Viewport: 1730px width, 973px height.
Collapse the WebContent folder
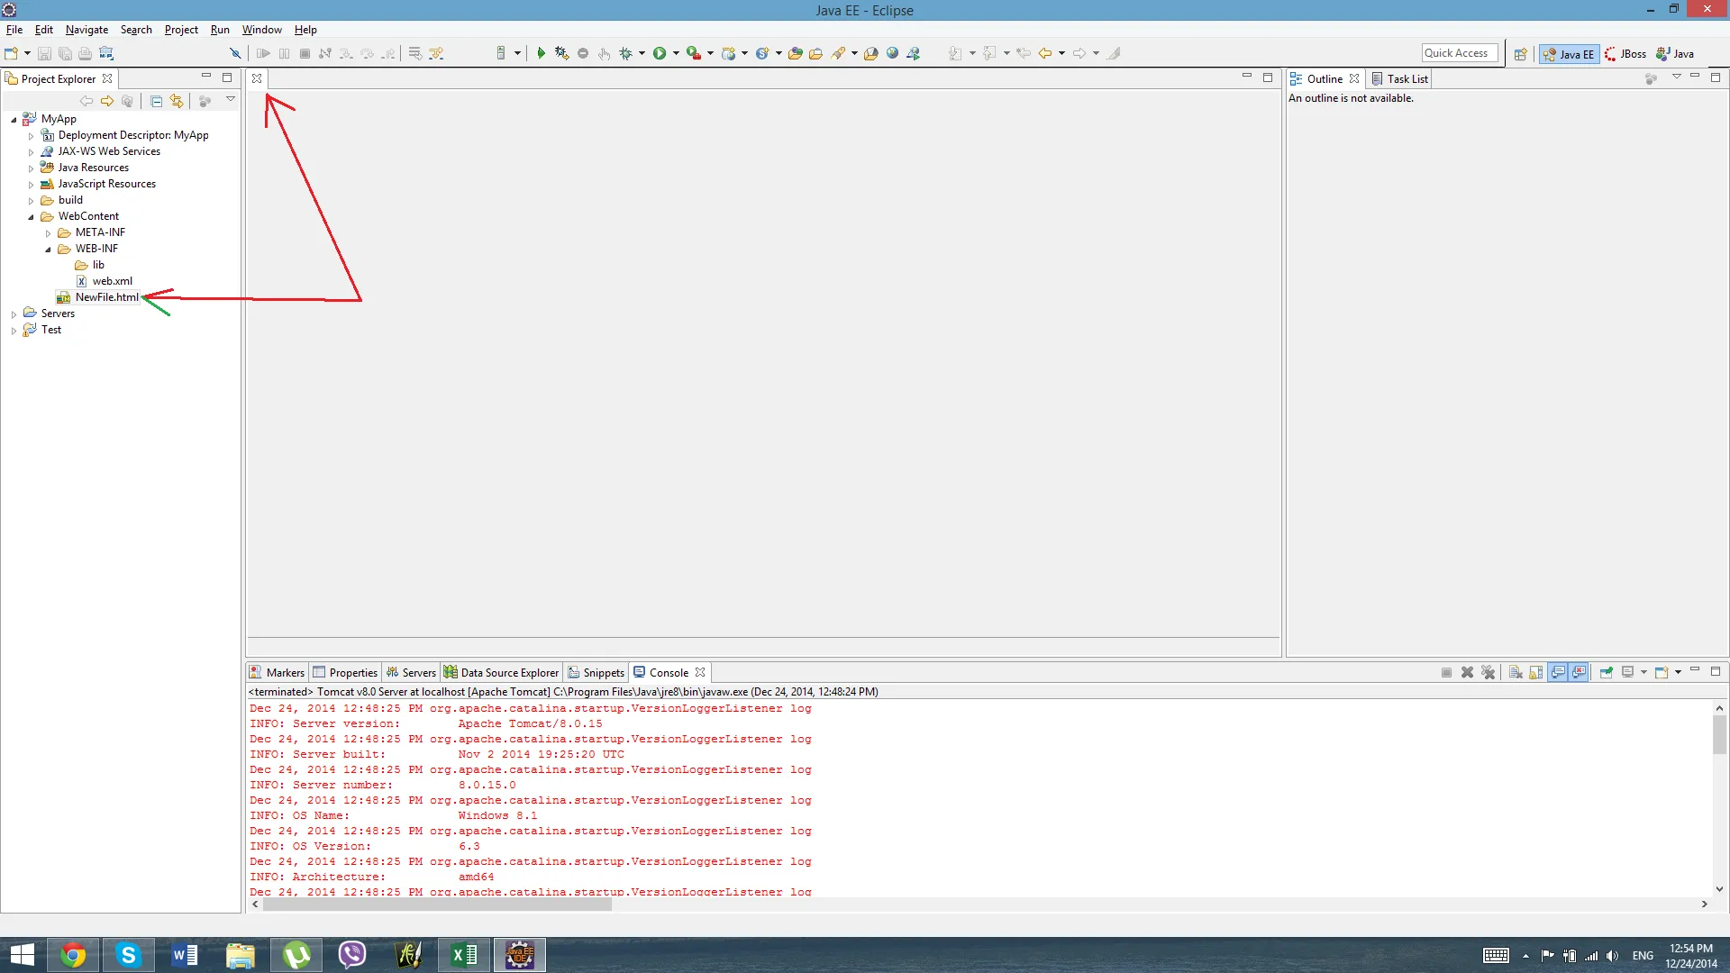tap(31, 217)
